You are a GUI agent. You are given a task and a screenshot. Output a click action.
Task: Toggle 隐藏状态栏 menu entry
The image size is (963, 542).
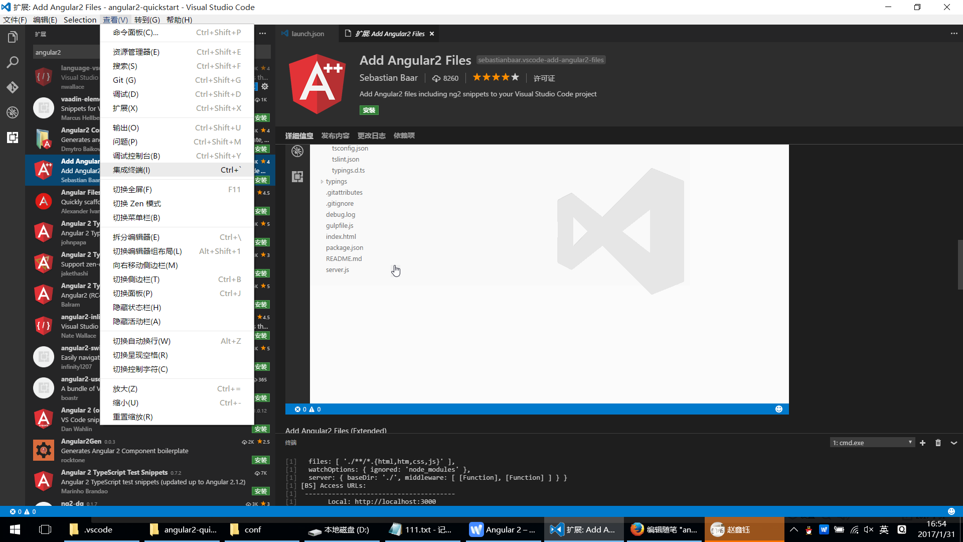pyautogui.click(x=177, y=307)
